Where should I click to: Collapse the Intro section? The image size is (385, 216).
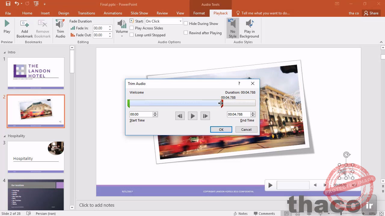5,52
